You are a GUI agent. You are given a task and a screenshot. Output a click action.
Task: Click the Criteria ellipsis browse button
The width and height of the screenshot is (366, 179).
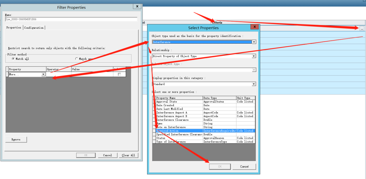point(362,28)
